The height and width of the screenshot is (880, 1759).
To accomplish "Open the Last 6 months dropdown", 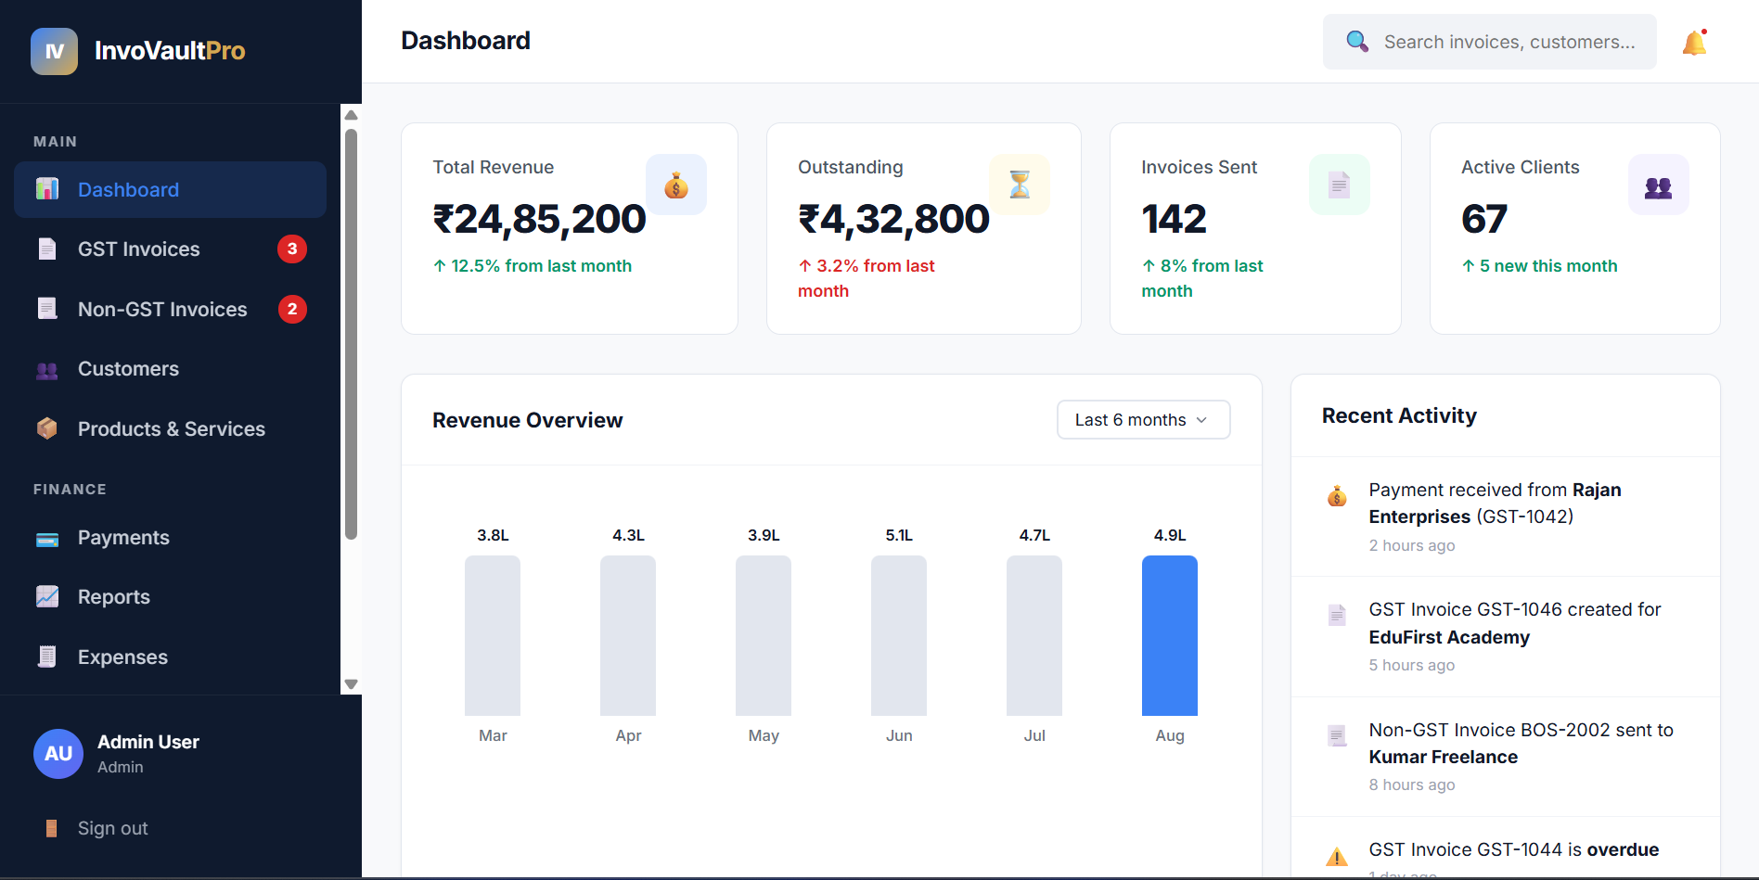I will [x=1144, y=420].
